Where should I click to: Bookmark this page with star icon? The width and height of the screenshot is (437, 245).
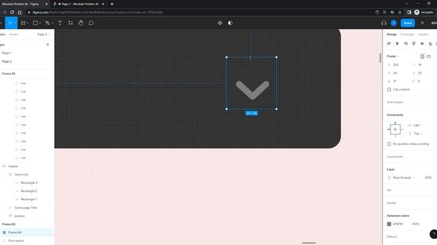pyautogui.click(x=400, y=12)
